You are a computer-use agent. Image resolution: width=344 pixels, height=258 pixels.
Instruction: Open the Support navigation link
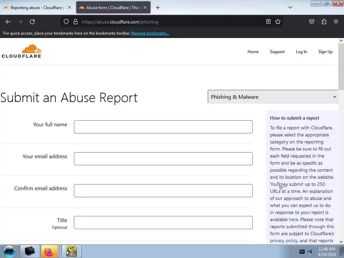pyautogui.click(x=277, y=52)
